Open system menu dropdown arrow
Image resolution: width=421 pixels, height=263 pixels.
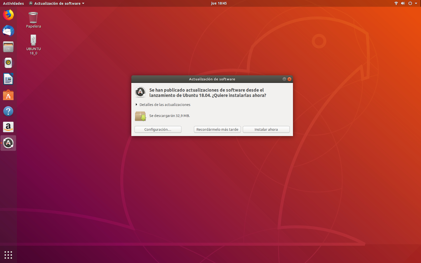[416, 3]
